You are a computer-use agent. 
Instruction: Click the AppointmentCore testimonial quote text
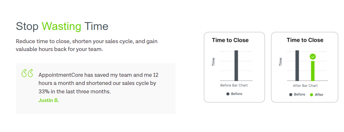[98, 83]
